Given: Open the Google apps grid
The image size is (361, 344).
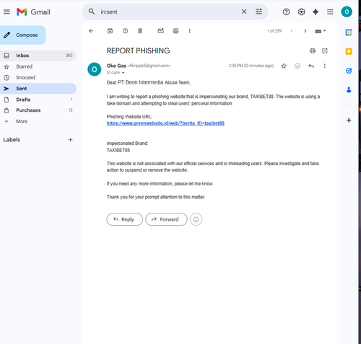Looking at the screenshot, I should [330, 12].
